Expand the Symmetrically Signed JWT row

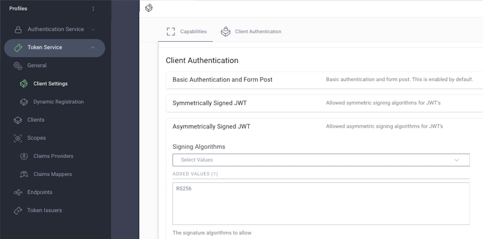[210, 103]
